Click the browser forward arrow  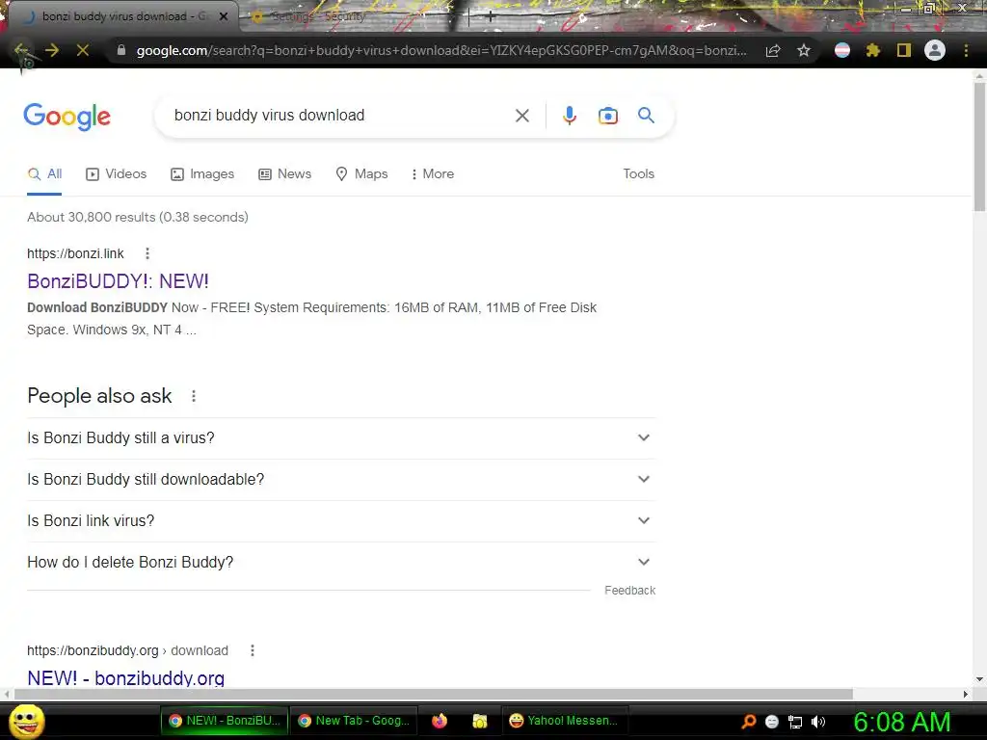(52, 50)
